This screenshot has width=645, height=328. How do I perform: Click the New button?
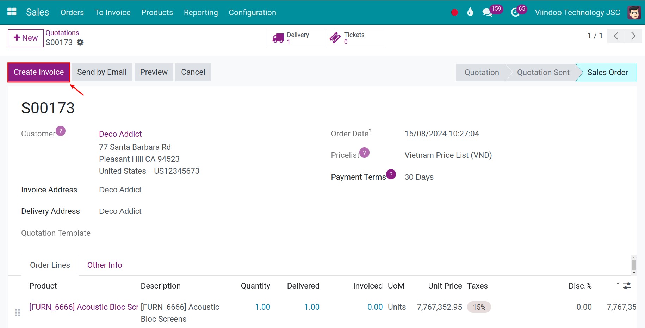[26, 38]
